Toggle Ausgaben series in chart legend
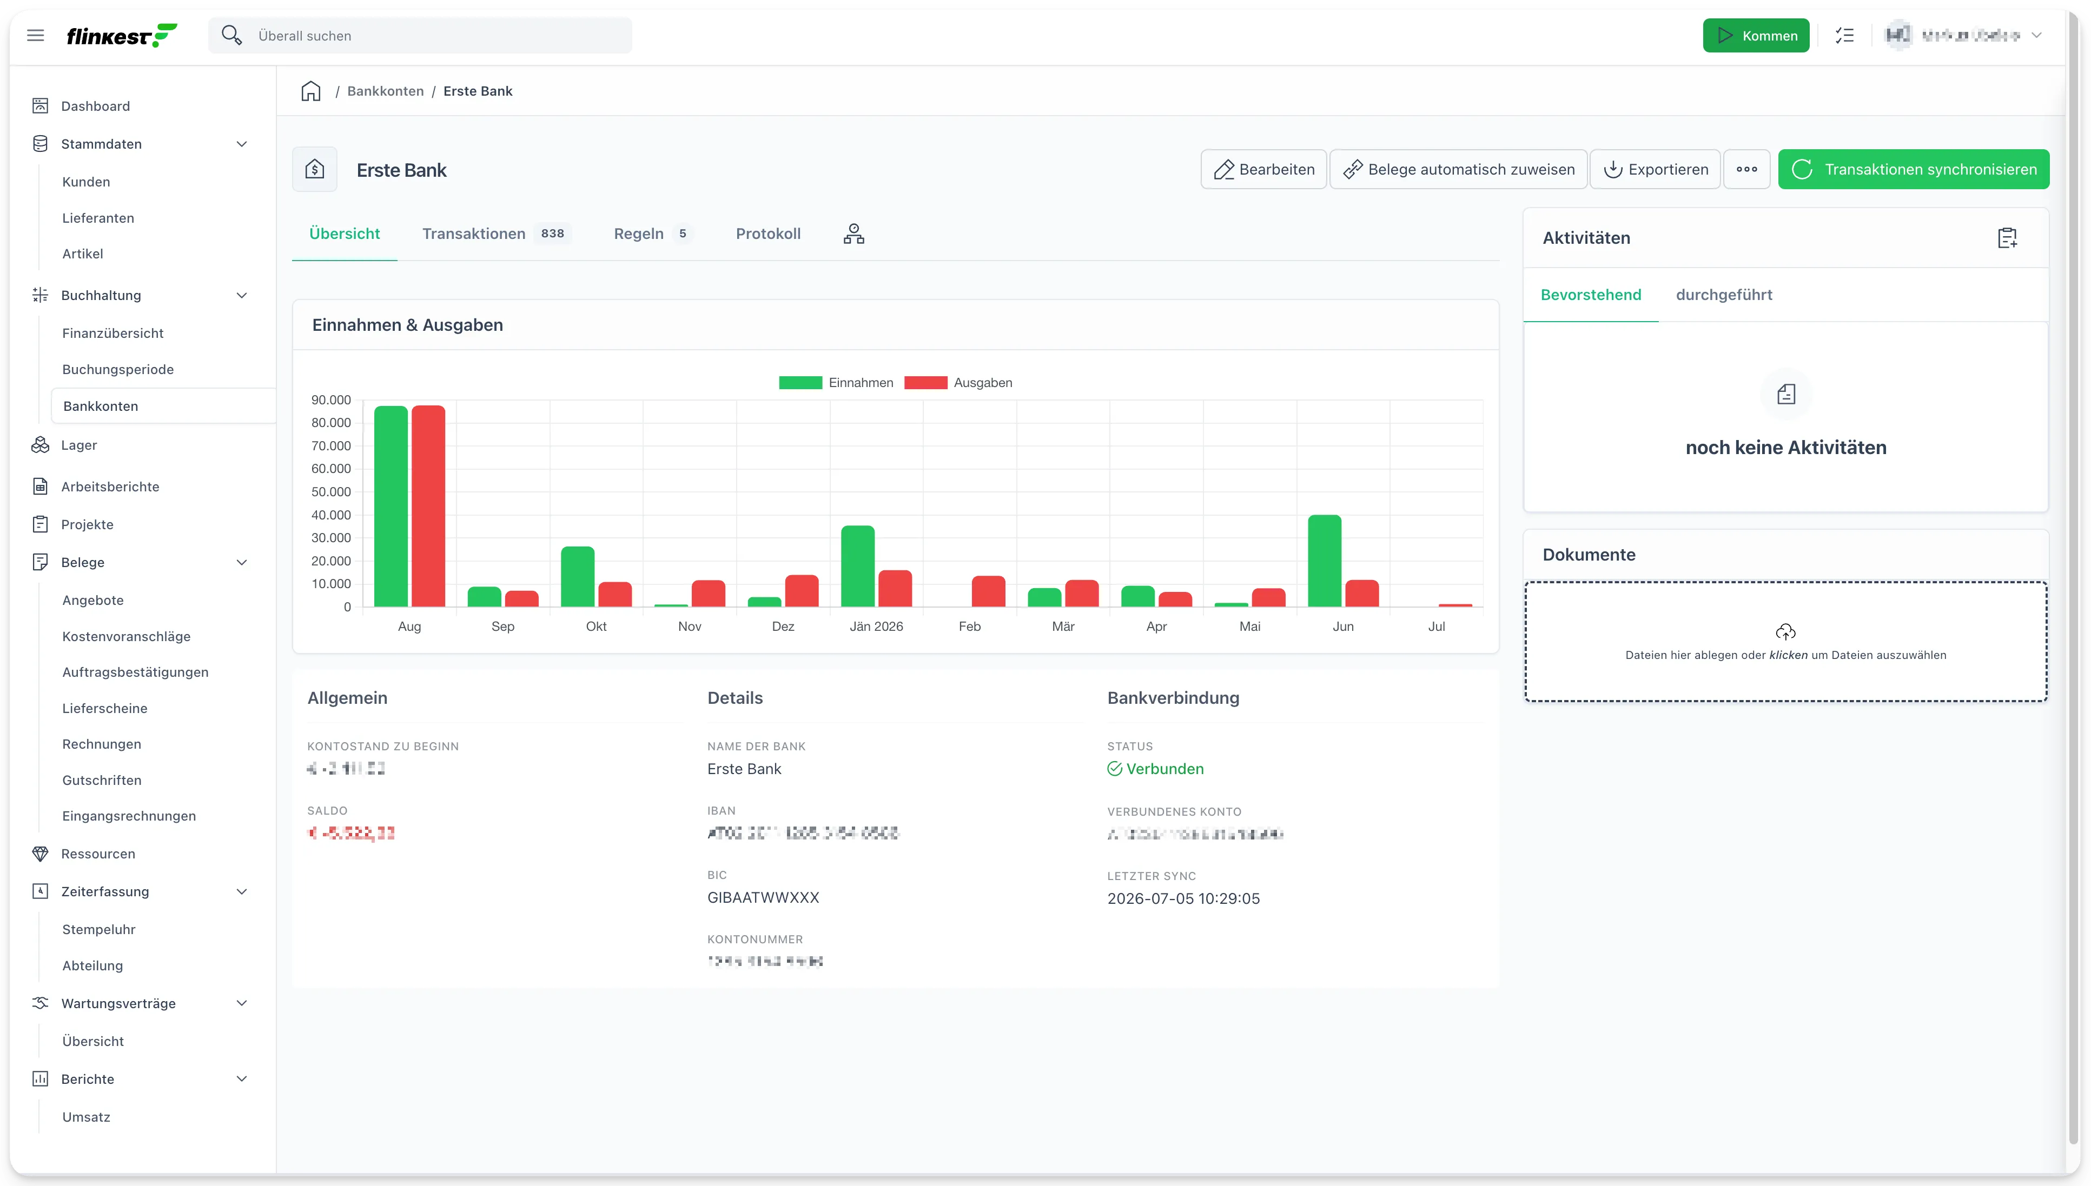2091x1186 pixels. point(958,383)
